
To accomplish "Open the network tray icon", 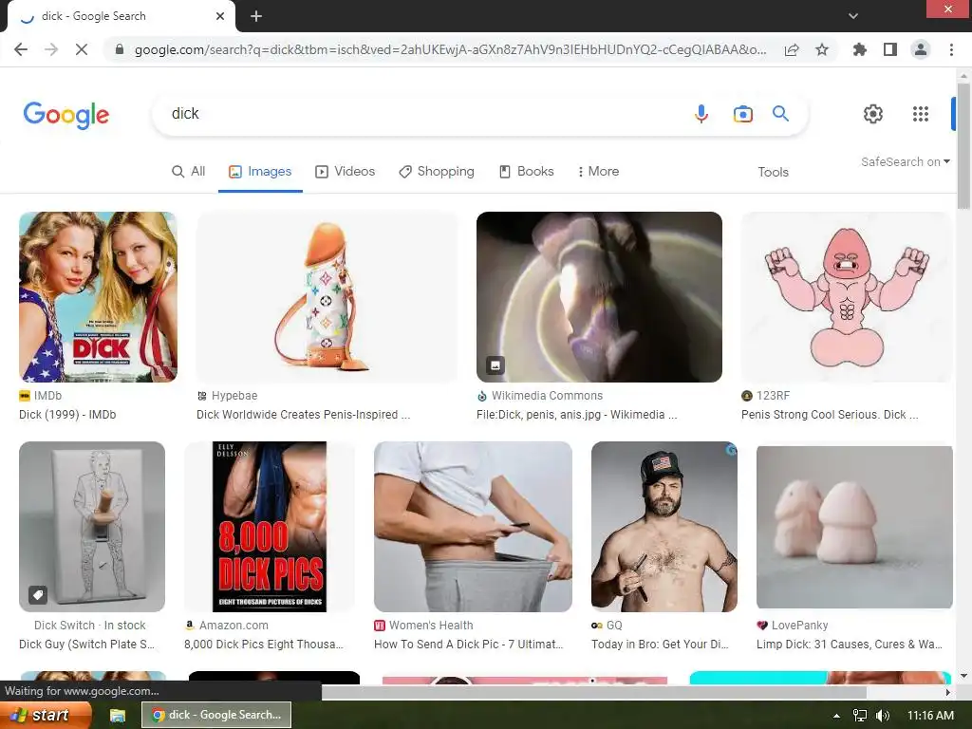I will (x=860, y=716).
